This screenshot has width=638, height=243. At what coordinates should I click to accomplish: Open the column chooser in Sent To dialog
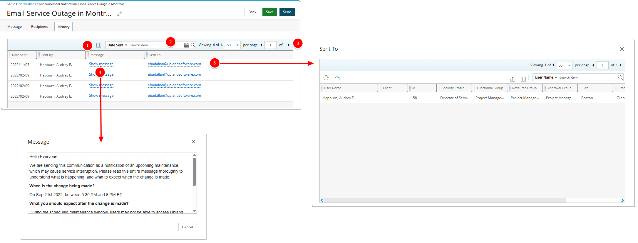(x=523, y=79)
